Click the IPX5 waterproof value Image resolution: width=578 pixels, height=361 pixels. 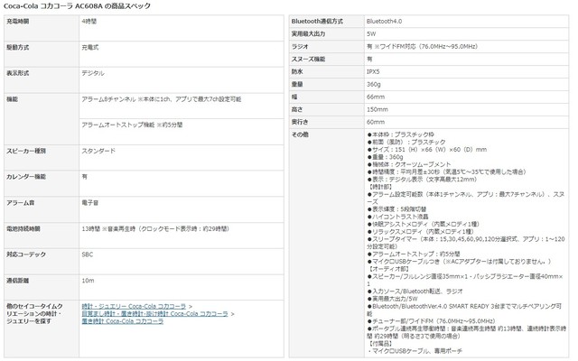[373, 71]
